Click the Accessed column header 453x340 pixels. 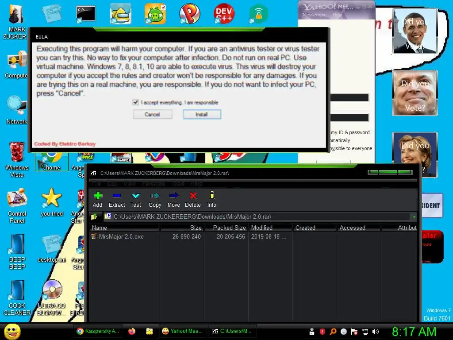click(x=359, y=228)
